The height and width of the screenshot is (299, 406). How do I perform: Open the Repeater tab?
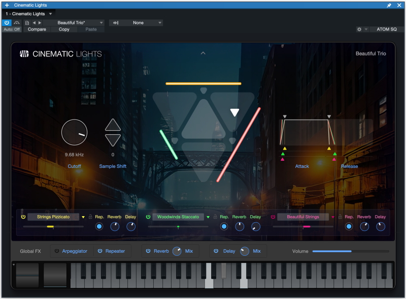click(115, 251)
